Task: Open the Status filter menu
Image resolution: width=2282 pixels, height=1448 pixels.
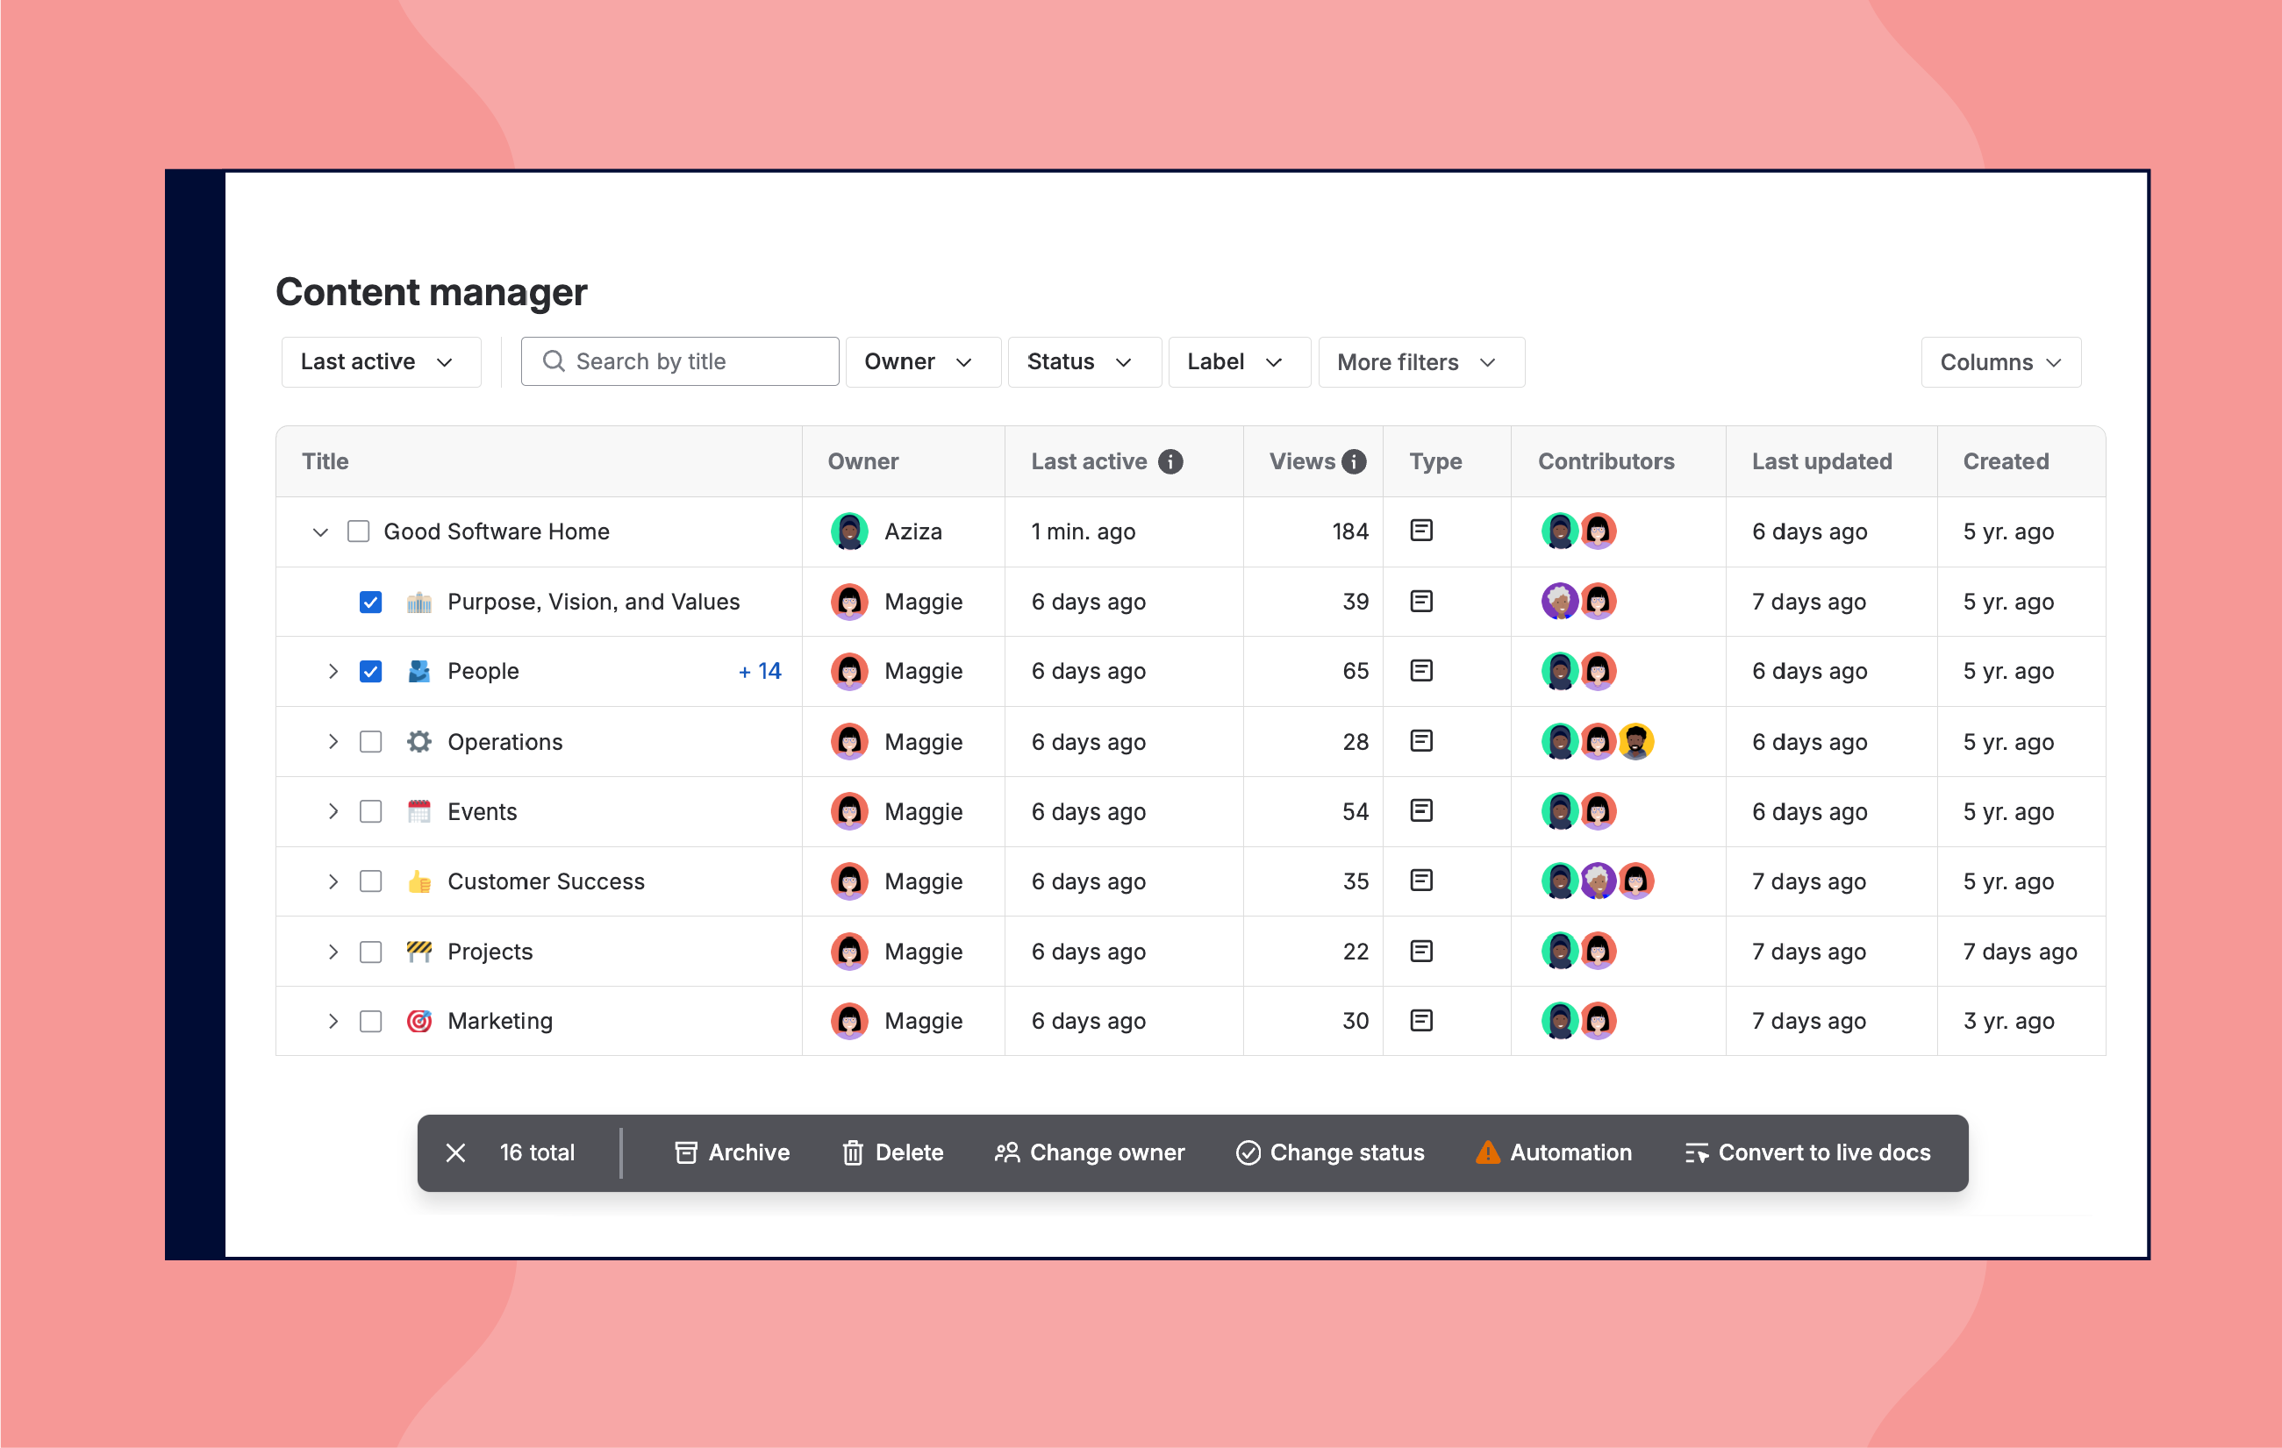Action: point(1084,362)
